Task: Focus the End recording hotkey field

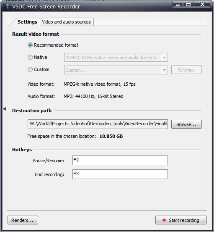Action: click(120, 174)
